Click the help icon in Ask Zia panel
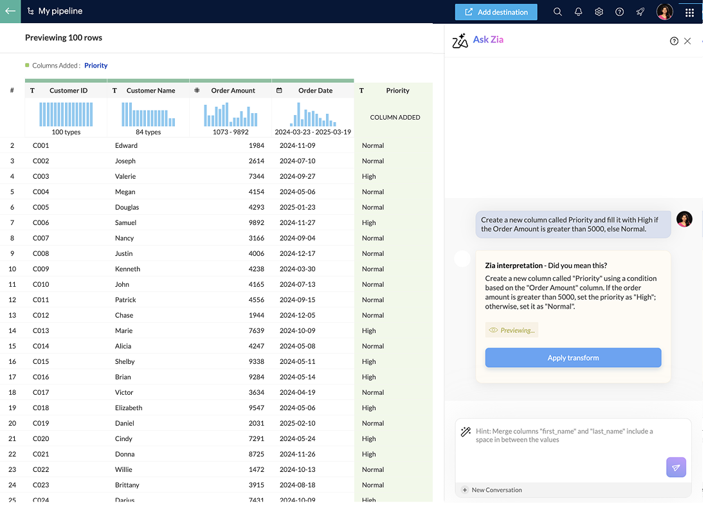715x506 pixels. (674, 41)
